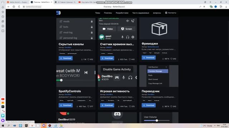Download the Фримоджи plugin
Screen dimensions: 229x128
[148, 58]
